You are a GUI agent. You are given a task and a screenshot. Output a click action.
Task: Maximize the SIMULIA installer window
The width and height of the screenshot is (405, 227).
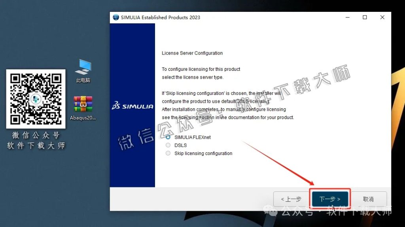pos(365,17)
